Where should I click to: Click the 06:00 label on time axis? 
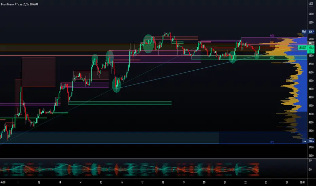(x=3, y=182)
